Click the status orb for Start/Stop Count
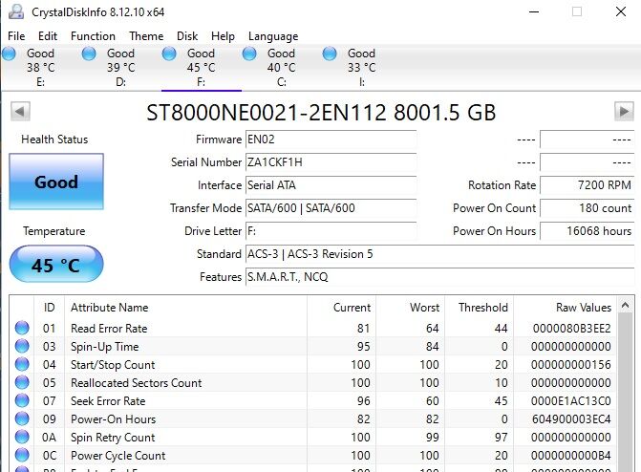This screenshot has width=641, height=472. coord(22,364)
